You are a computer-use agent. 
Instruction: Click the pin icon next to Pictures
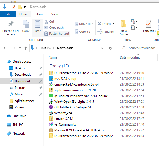tap(40, 88)
